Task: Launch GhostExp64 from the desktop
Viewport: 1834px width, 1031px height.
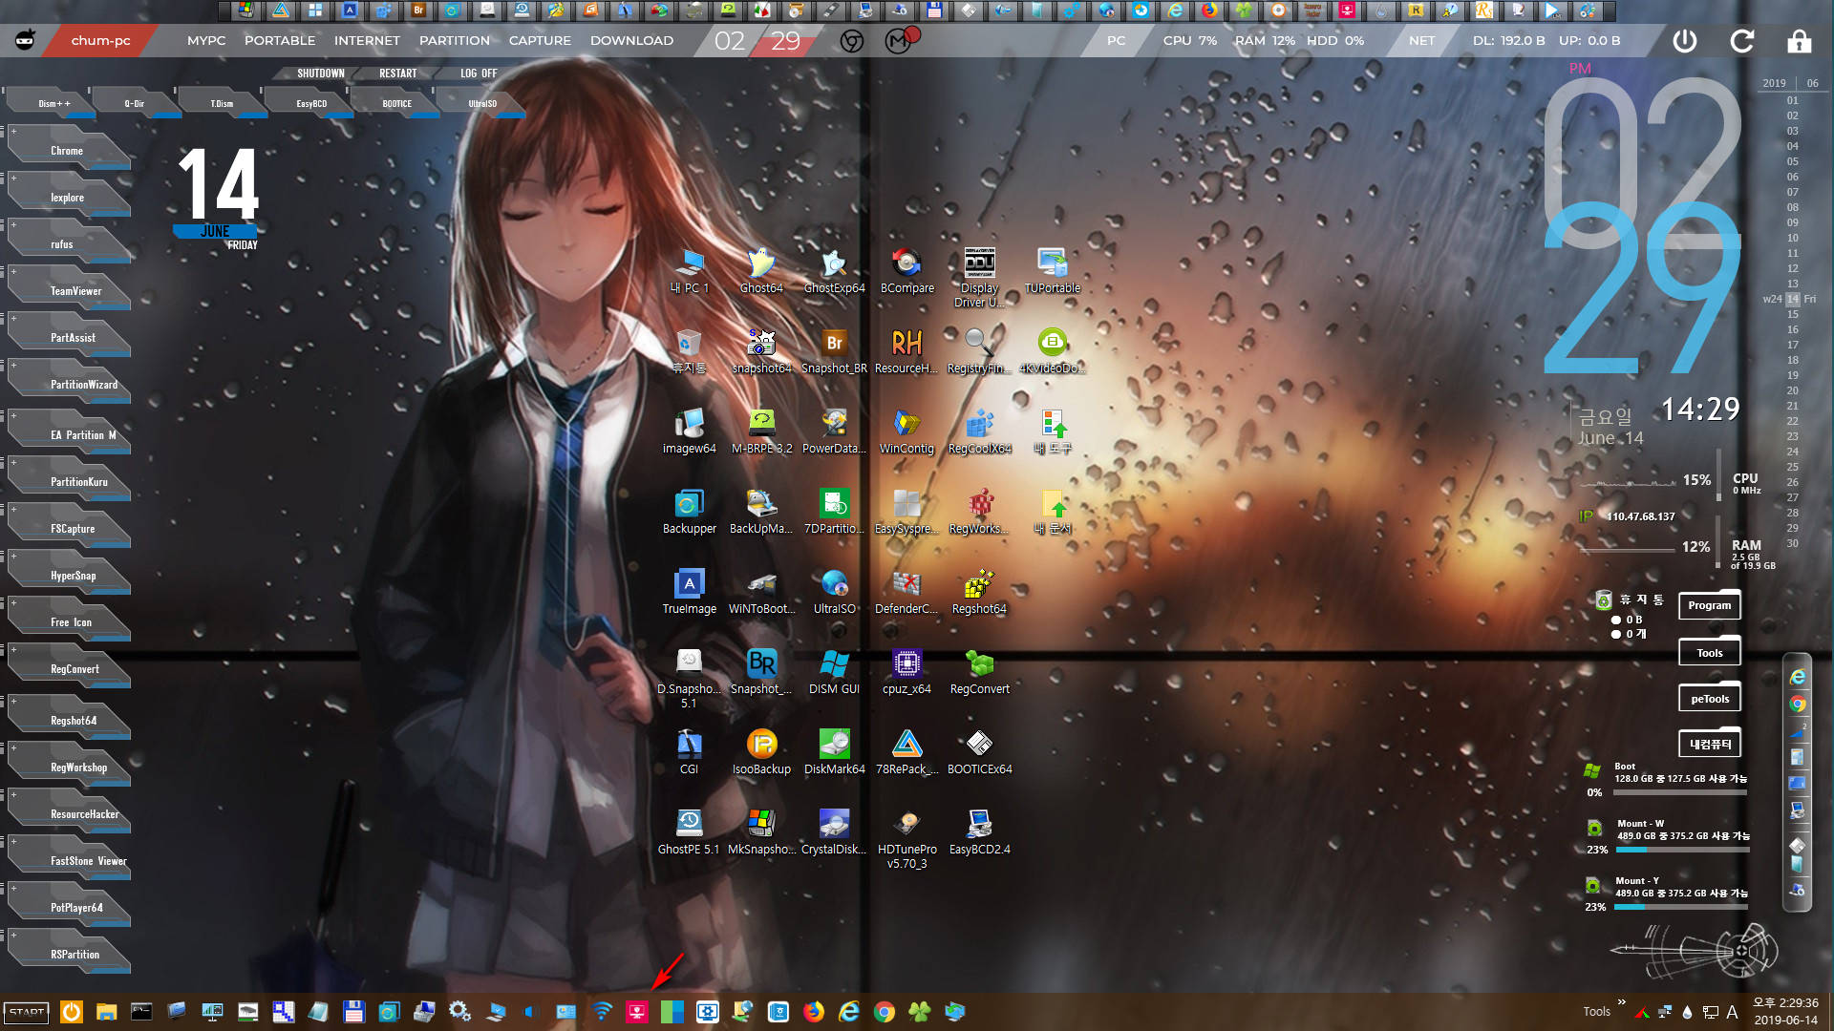Action: click(834, 271)
